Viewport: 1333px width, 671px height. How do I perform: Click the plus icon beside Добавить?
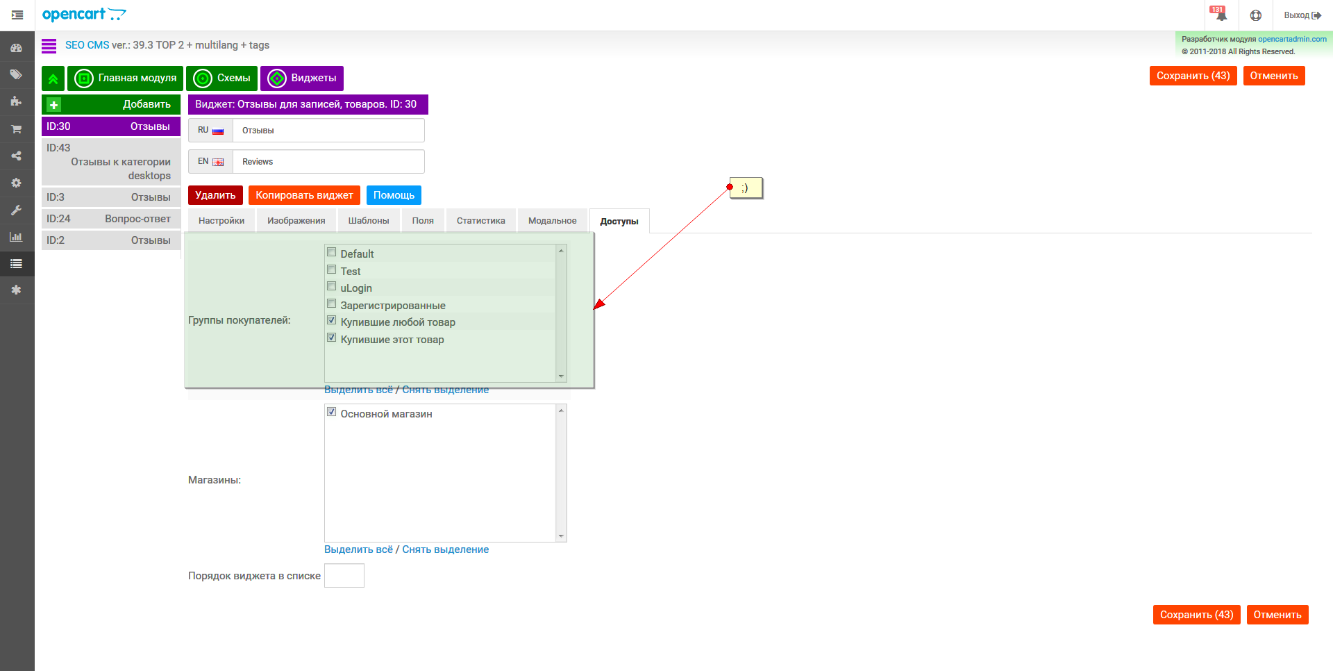53,105
